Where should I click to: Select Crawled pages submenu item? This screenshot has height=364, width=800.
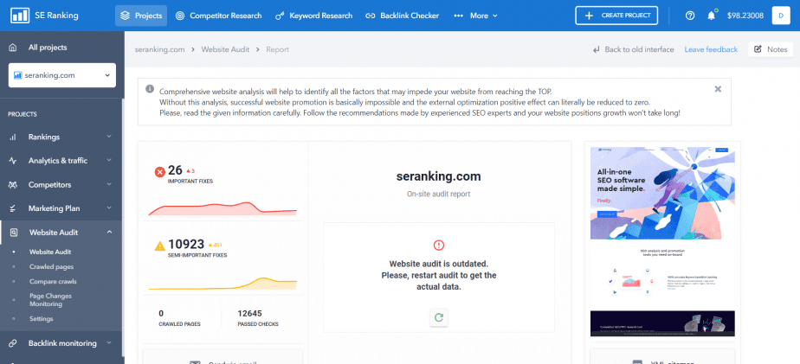pos(52,266)
